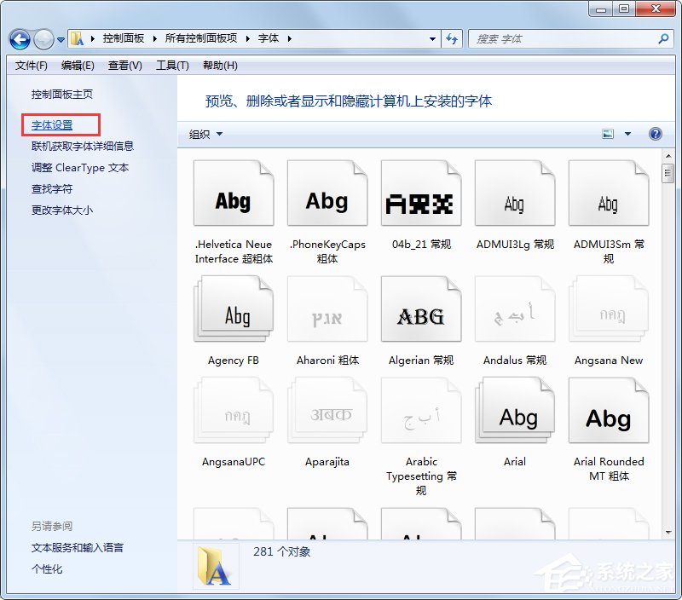Expand the views dropdown arrow next to the view icon

tap(627, 134)
